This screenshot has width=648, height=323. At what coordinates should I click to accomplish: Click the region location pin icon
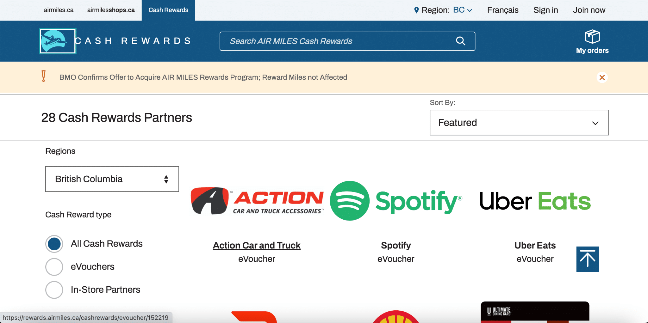click(416, 10)
